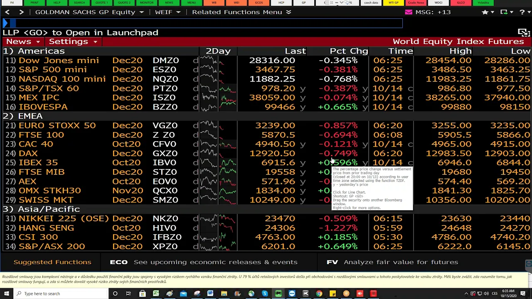Click NQZ0 ticker symbol

click(165, 79)
